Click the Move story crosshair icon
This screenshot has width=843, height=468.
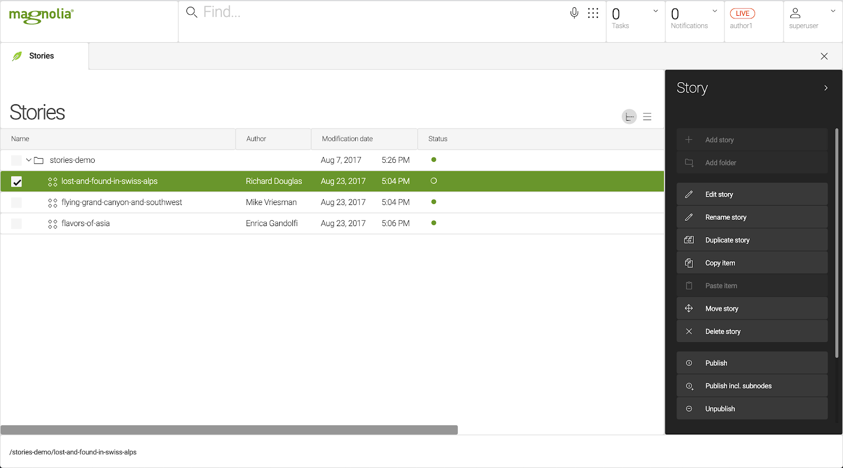[x=689, y=308]
